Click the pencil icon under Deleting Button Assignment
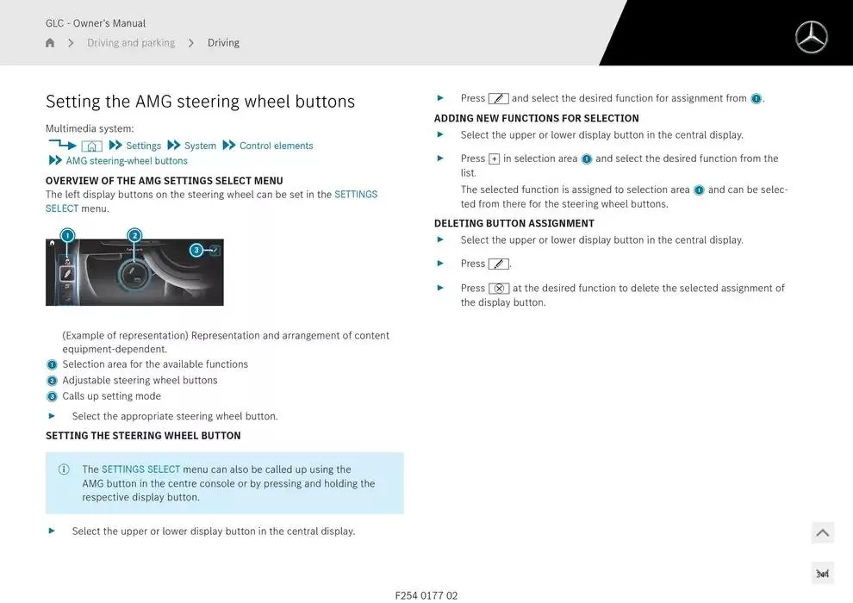Image resolution: width=853 pixels, height=603 pixels. (498, 264)
